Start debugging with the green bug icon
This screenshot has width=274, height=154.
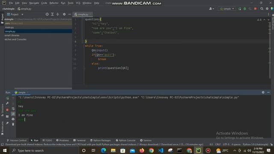click(x=244, y=9)
